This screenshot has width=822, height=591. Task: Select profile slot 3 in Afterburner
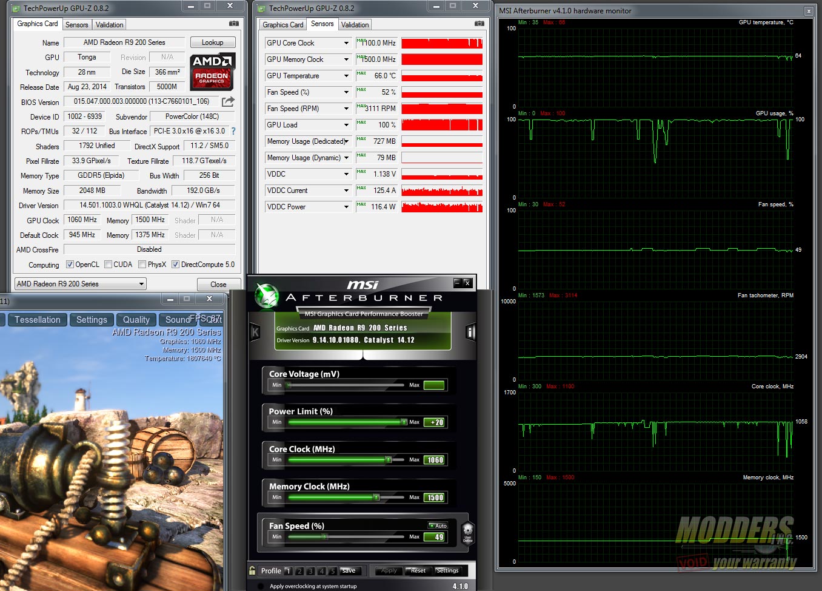(310, 571)
